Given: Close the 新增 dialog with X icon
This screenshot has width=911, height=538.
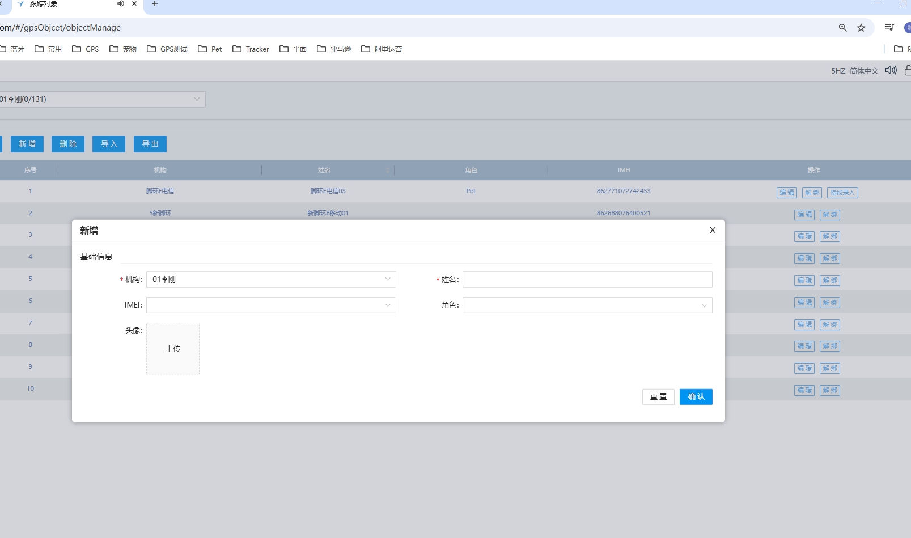Looking at the screenshot, I should (x=713, y=230).
